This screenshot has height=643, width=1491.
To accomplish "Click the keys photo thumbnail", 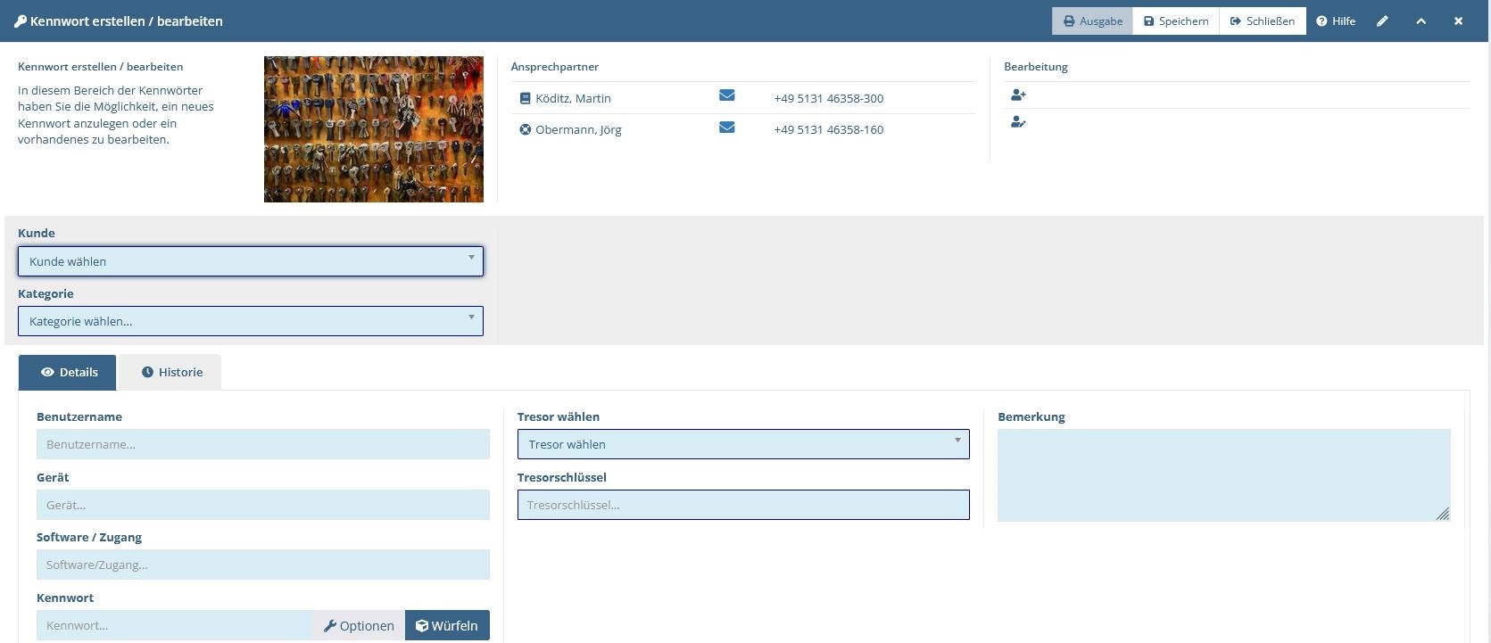I will click(374, 129).
